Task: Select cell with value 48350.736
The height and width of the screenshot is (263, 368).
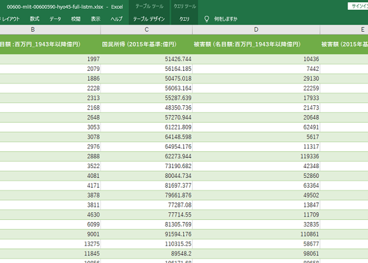Action: tap(147, 108)
